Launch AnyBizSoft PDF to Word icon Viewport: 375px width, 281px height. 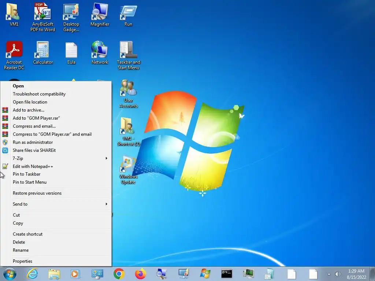click(42, 17)
